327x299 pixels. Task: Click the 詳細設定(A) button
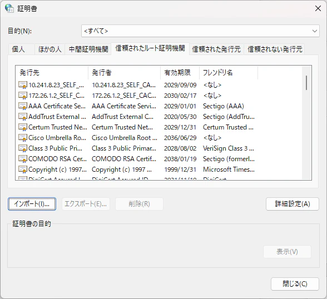coord(293,204)
